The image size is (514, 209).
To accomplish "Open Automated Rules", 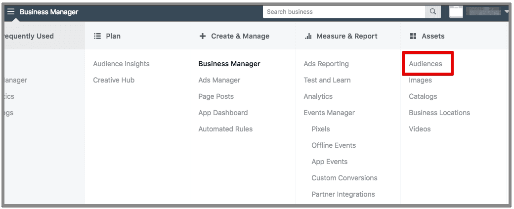I will tap(225, 129).
